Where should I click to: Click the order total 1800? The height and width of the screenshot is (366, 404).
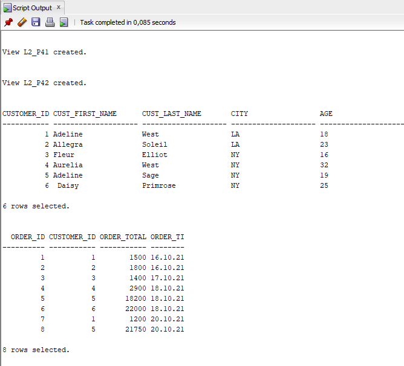(138, 268)
